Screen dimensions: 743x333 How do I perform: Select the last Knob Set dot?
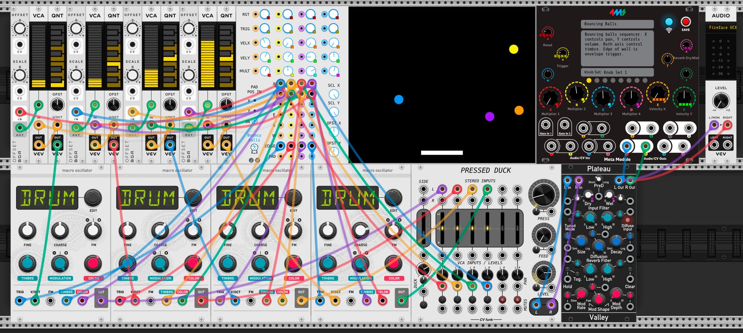(x=645, y=80)
